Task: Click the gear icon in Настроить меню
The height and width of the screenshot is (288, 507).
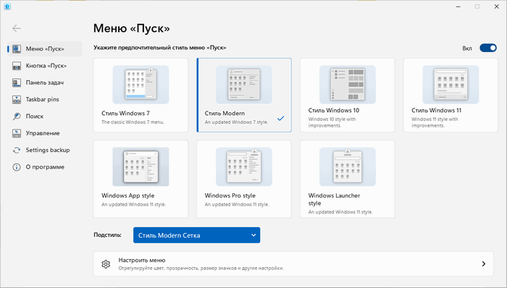Action: coord(106,264)
